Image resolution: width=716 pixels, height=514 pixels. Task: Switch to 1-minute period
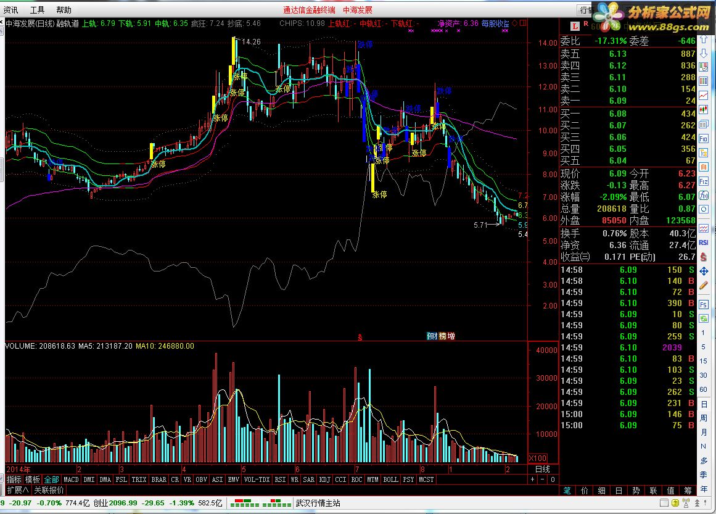[x=704, y=333]
